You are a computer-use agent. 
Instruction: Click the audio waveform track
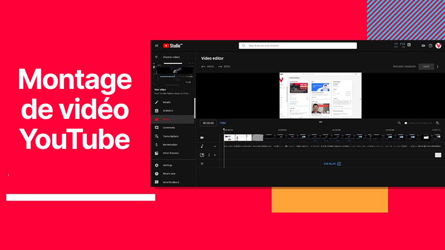tap(332, 146)
